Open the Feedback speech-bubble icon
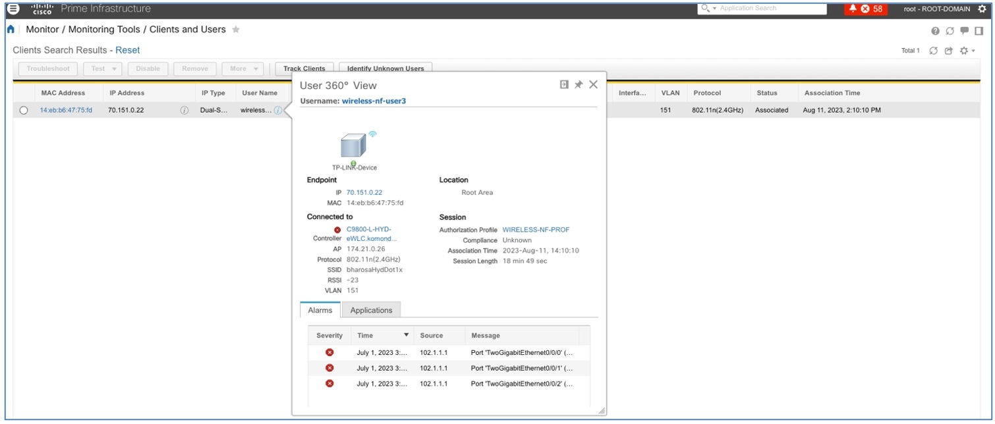 pos(963,31)
